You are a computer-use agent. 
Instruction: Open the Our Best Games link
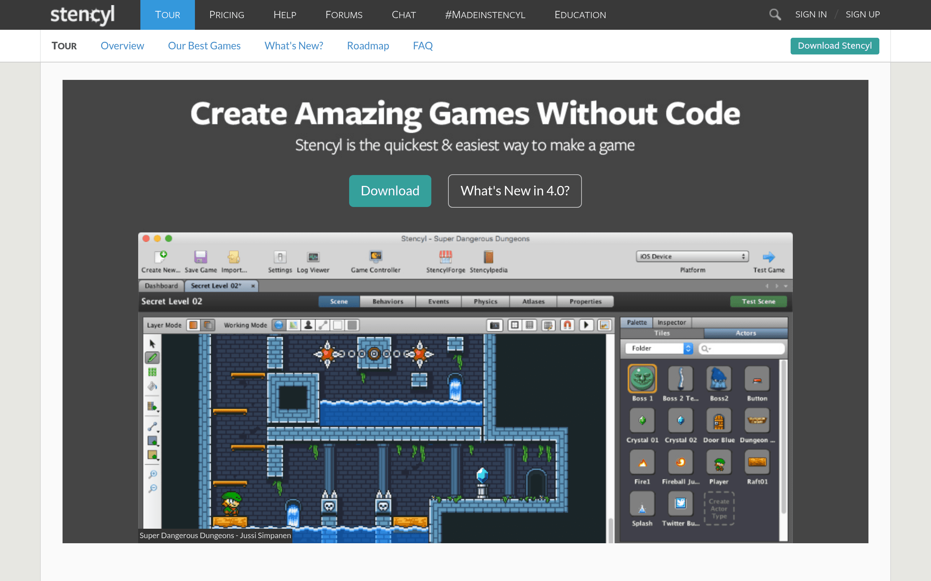pos(204,46)
